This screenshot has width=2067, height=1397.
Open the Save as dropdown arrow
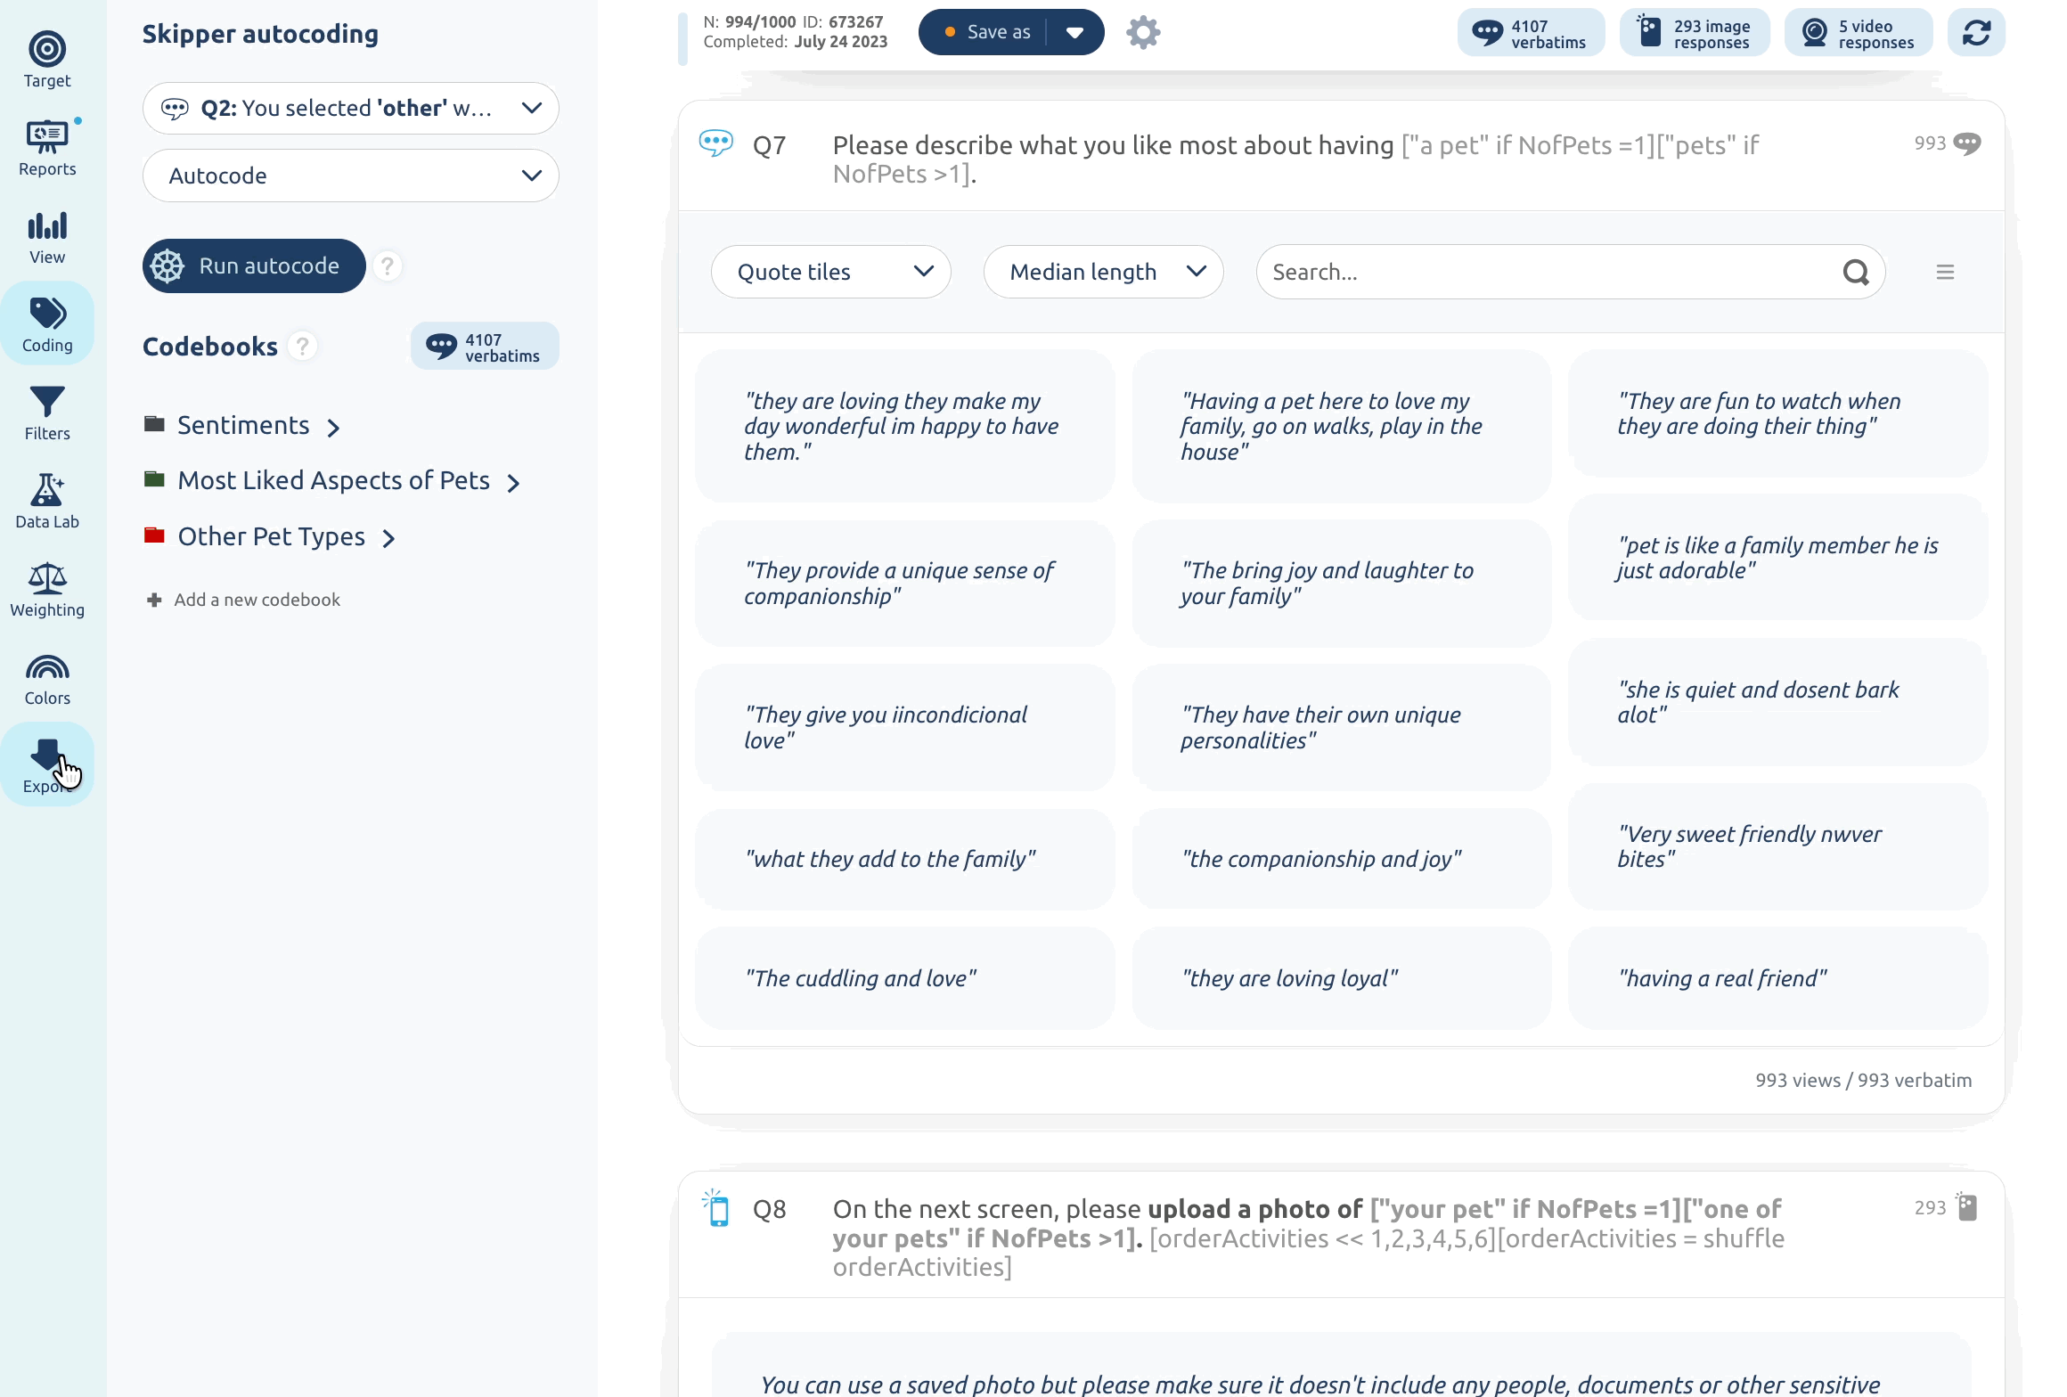1075,33
